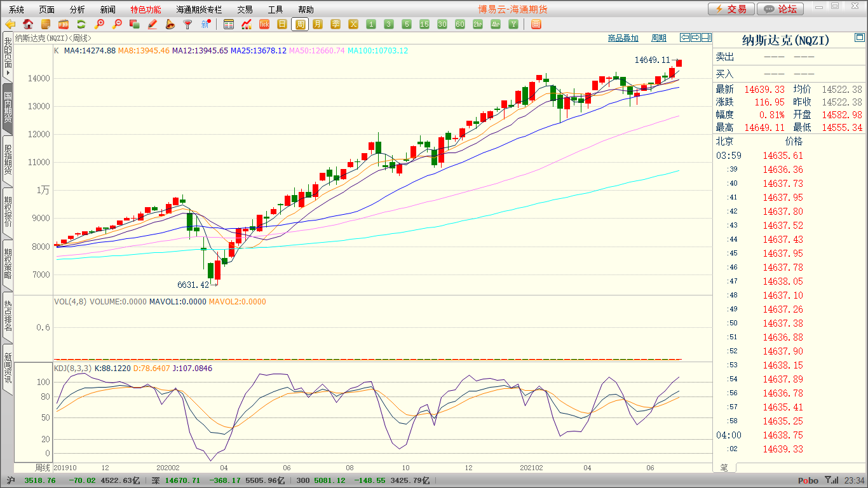
Task: Open the quote list table icon
Action: pos(229,24)
